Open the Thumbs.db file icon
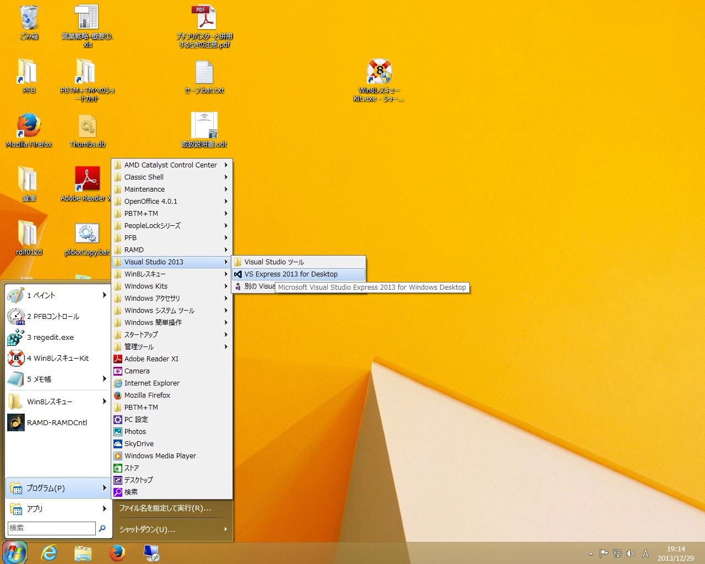The image size is (705, 564). click(x=87, y=128)
